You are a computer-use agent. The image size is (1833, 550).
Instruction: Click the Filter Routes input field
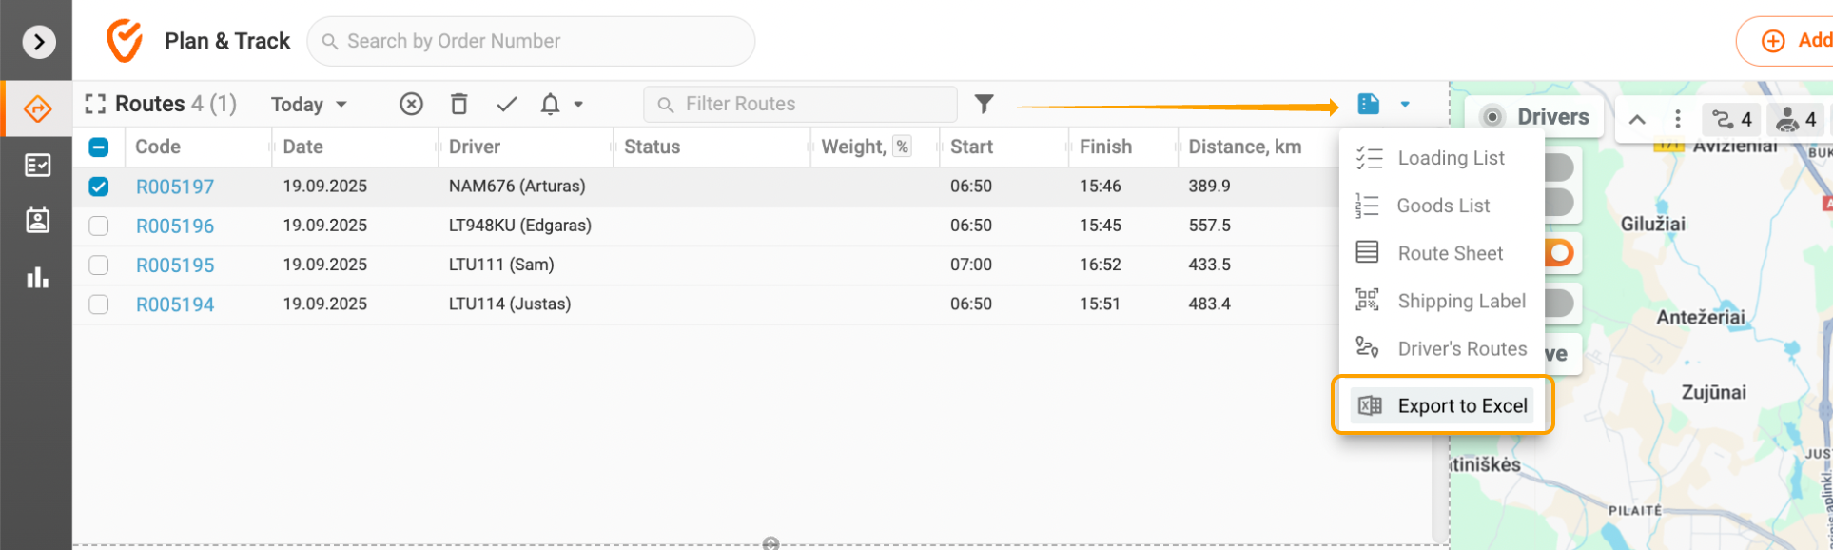[x=809, y=104]
